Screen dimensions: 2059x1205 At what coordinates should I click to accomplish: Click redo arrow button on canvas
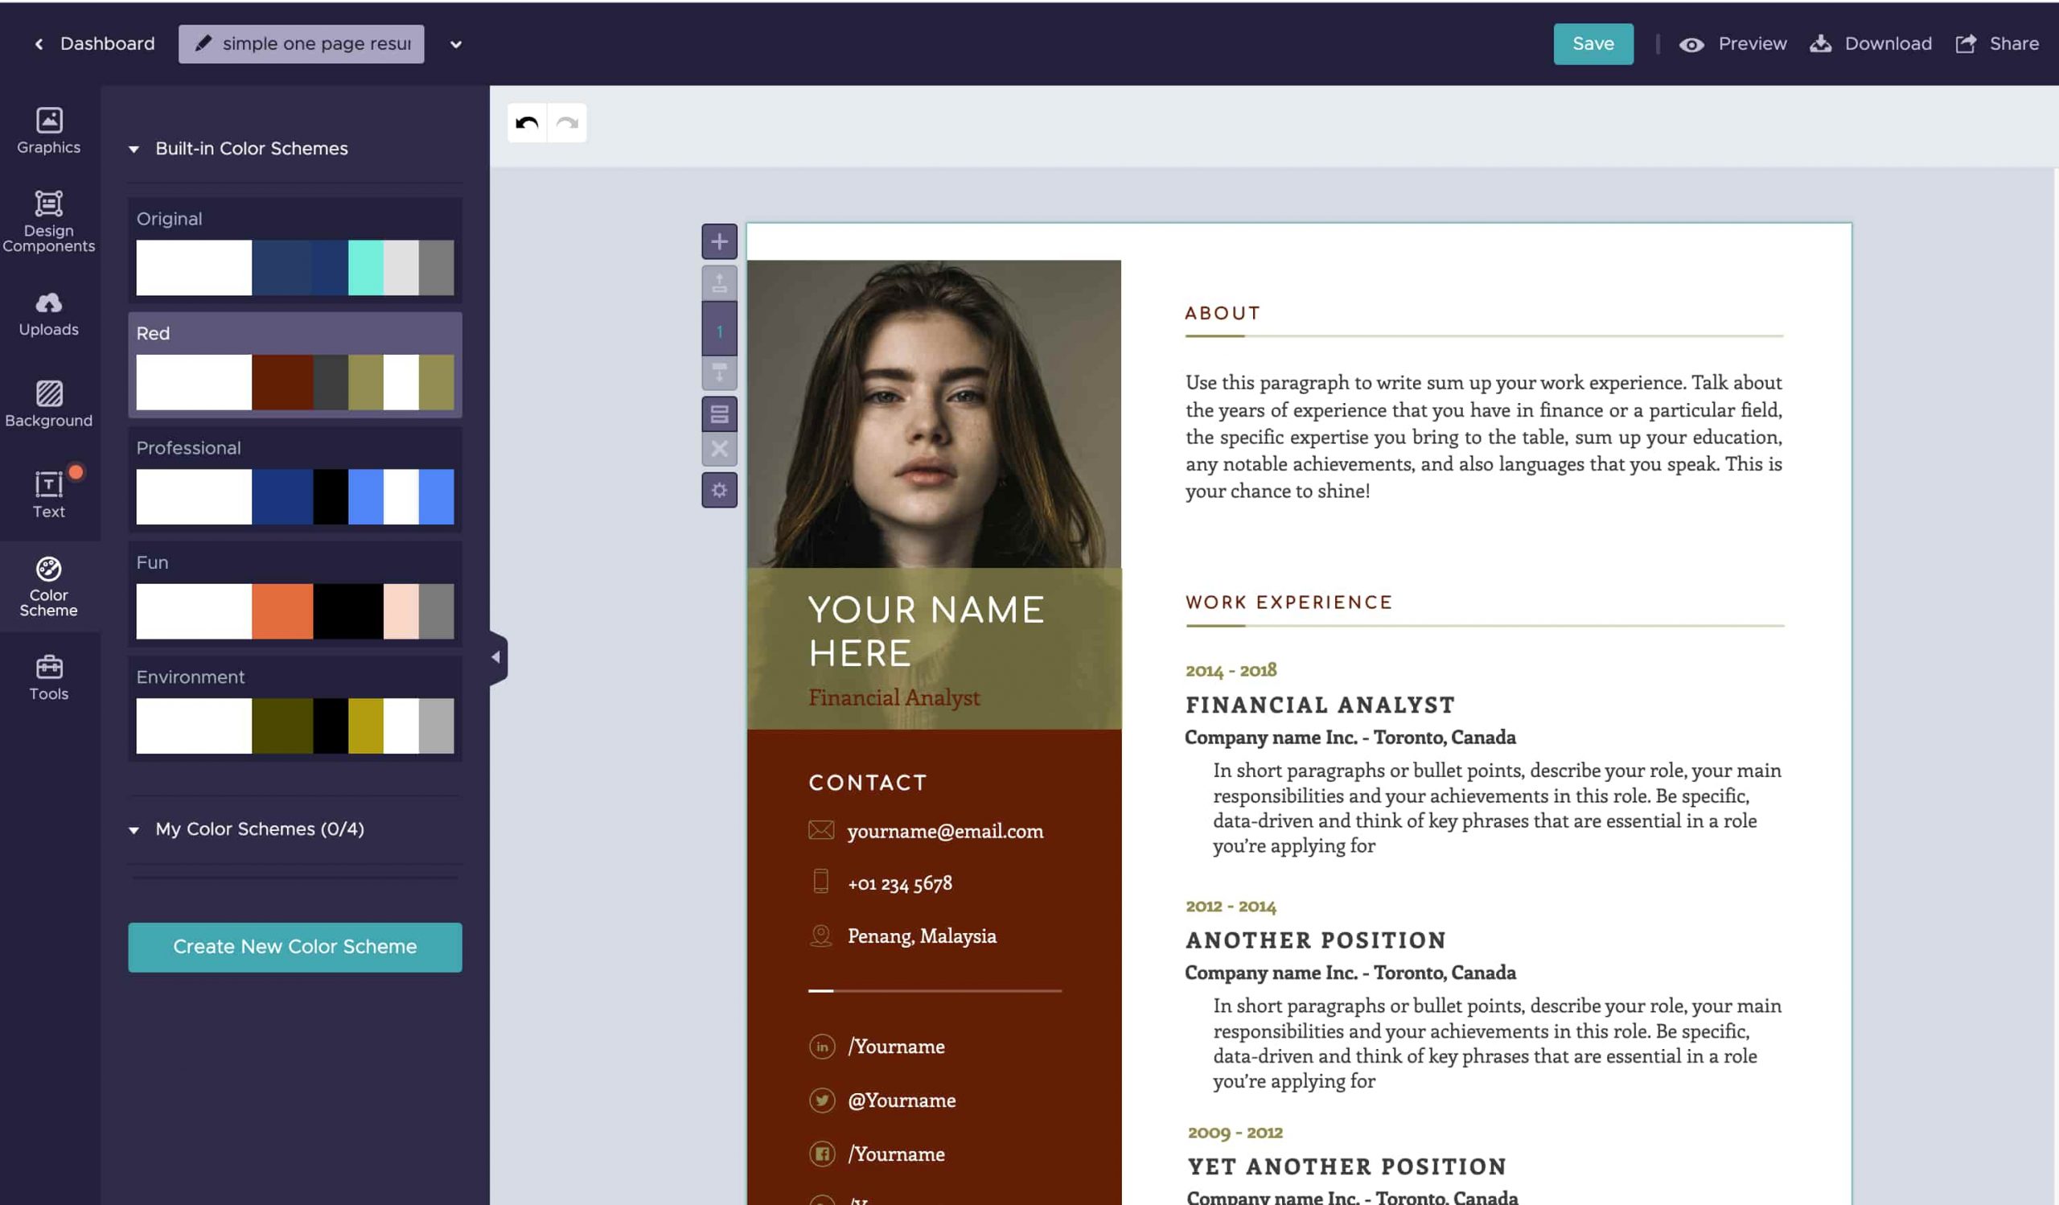(568, 122)
